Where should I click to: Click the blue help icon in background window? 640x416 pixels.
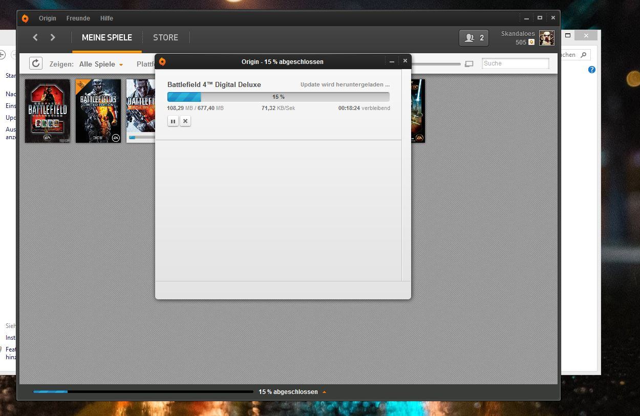click(x=592, y=70)
